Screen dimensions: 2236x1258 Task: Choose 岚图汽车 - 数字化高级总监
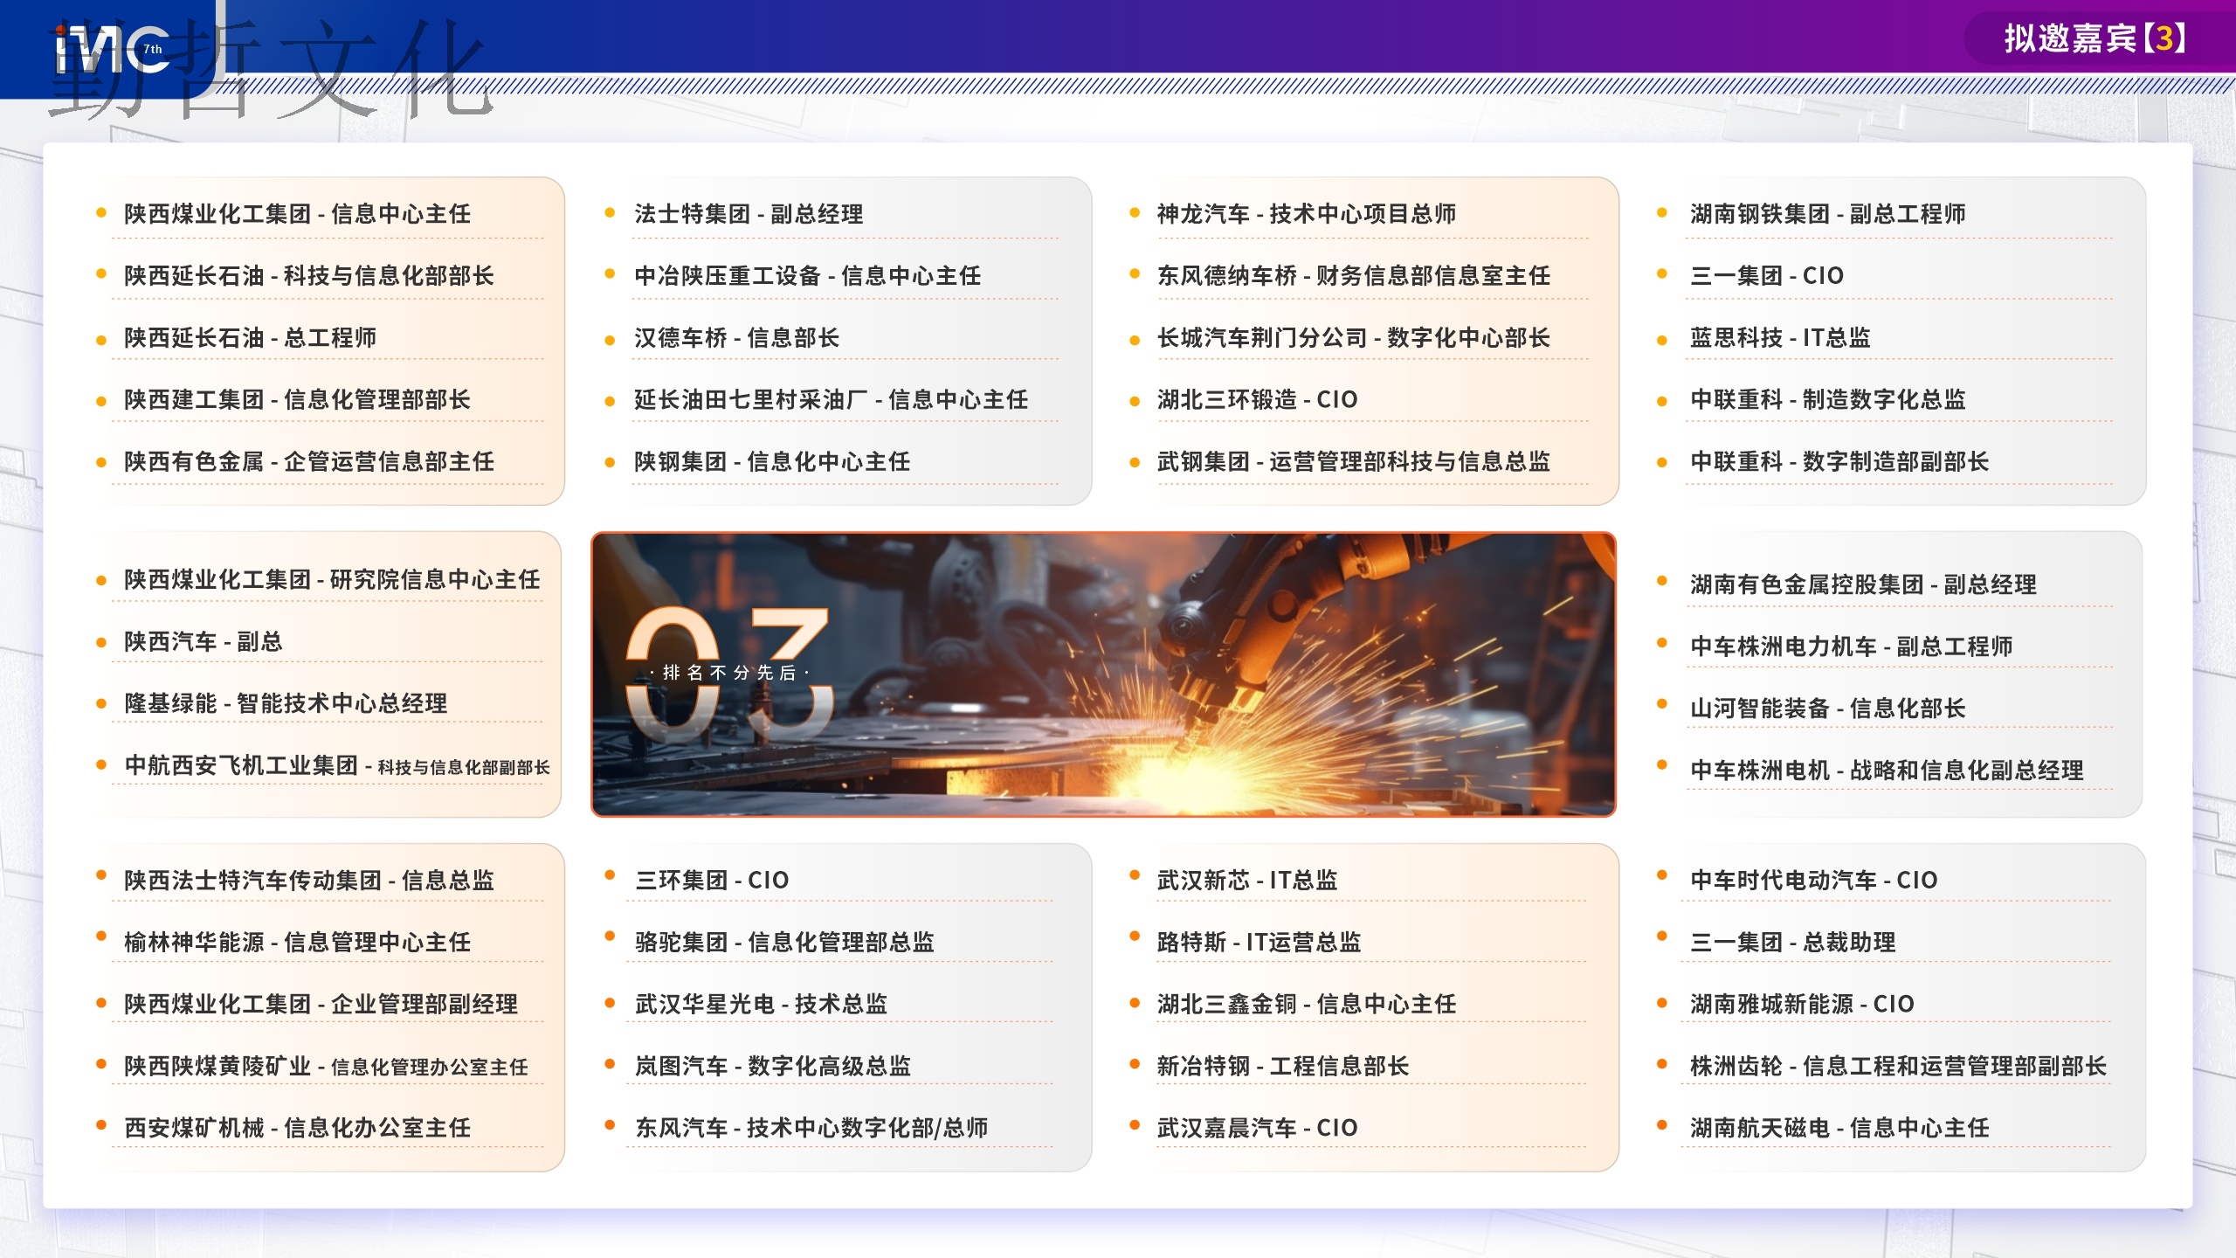tap(773, 1067)
